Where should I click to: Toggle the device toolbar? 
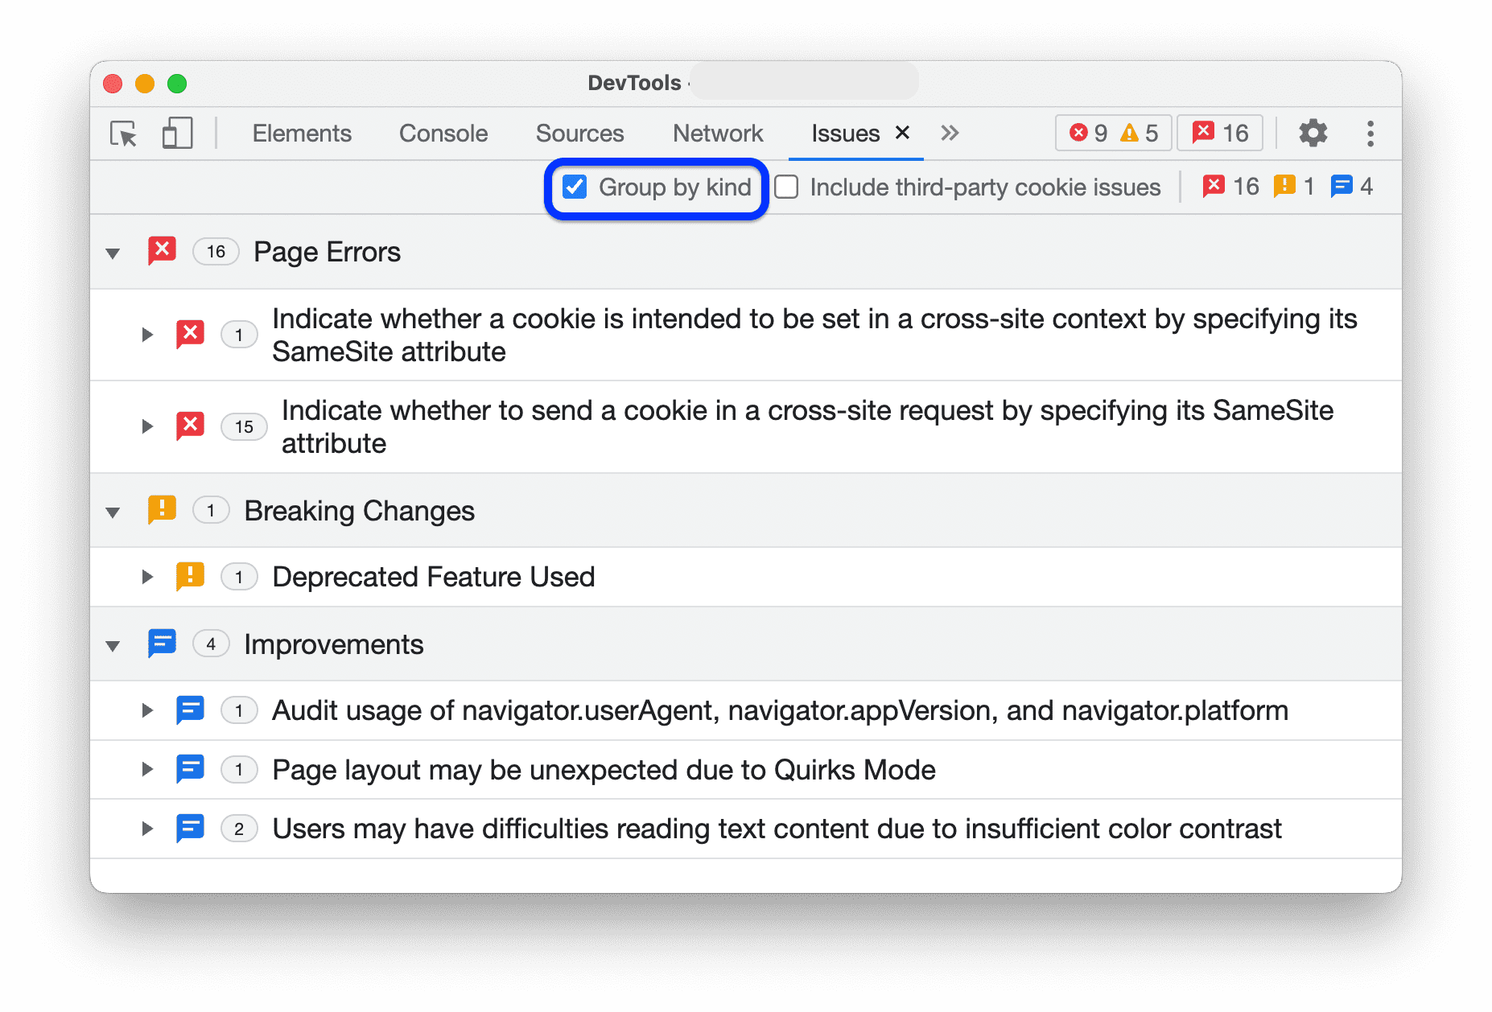point(176,134)
